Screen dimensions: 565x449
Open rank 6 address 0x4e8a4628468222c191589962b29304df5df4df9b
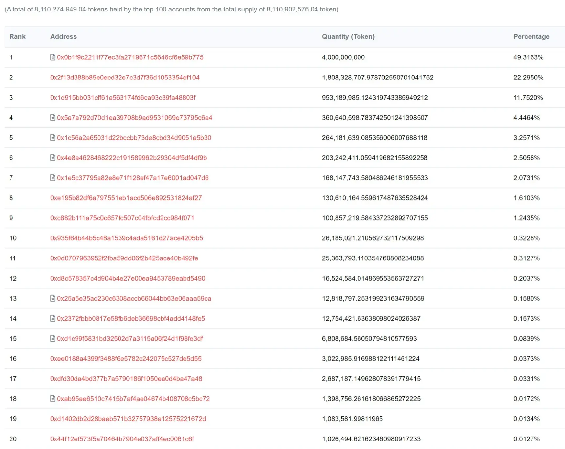(132, 158)
